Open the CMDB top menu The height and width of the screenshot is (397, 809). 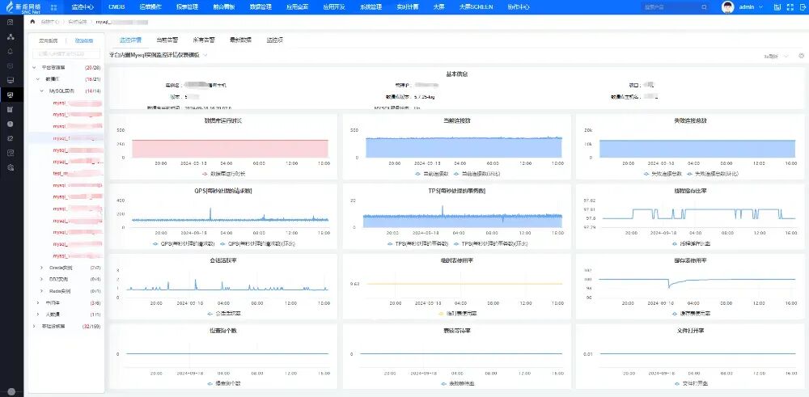[x=116, y=7]
